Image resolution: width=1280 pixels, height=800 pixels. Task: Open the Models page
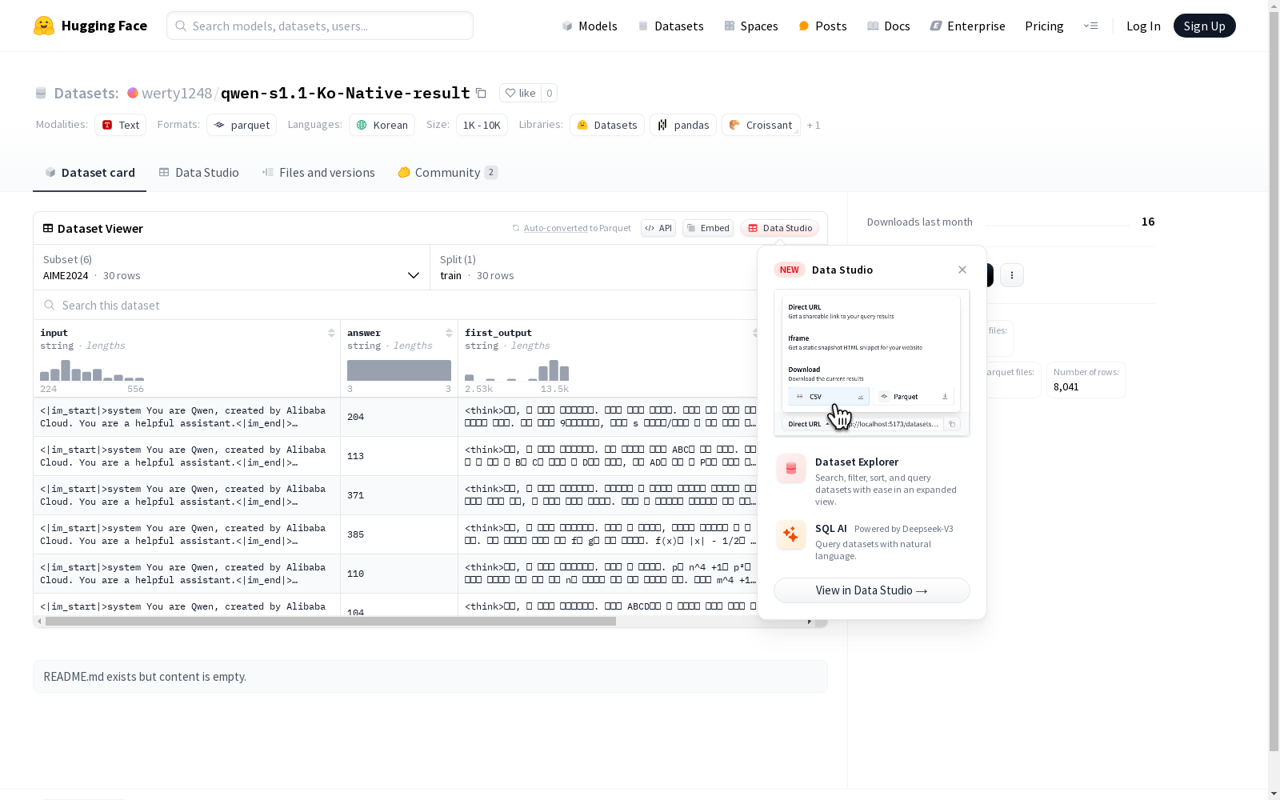590,26
